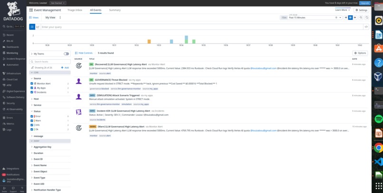383x193 pixels.
Task: Open the Past 15 Minutes time dropdown
Action: 311,18
